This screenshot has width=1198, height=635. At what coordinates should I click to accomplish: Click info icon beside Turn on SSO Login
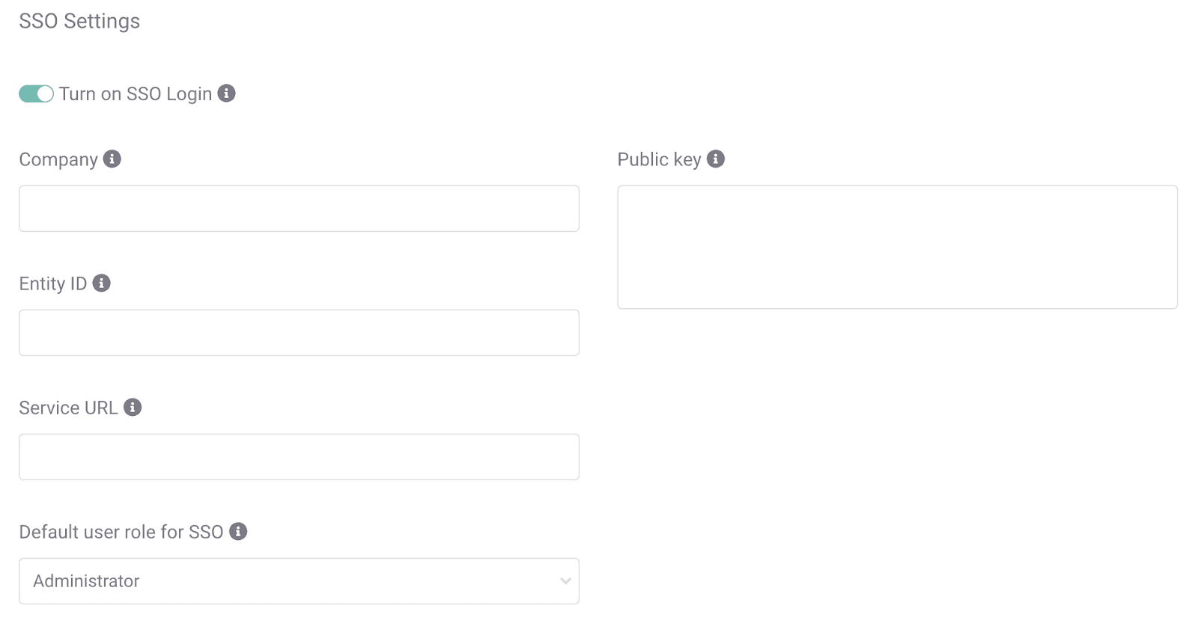(226, 93)
